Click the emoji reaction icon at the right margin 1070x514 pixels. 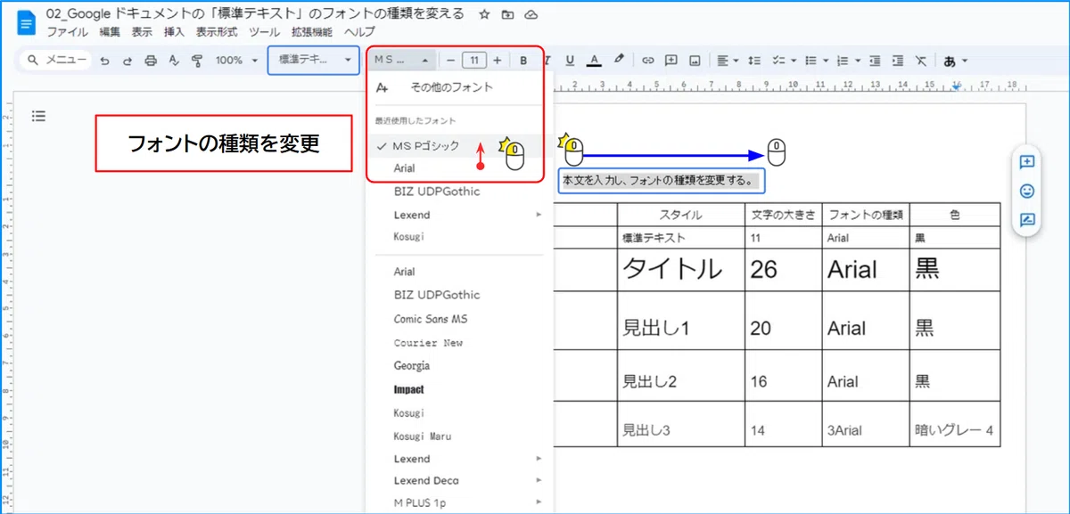pos(1026,191)
